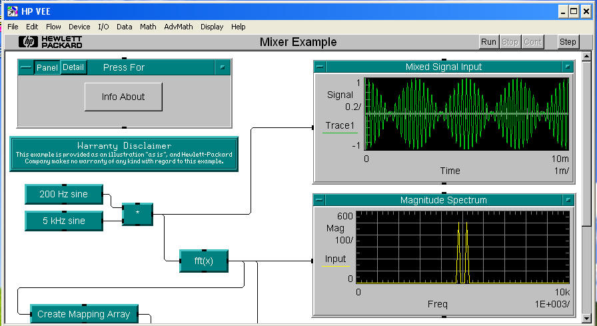This screenshot has width=597, height=326.
Task: Switch to Detail view
Action: pyautogui.click(x=73, y=67)
